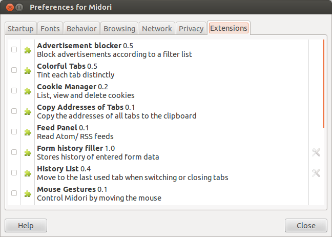Viewport: 332px width, 237px height.
Task: Open History List preferences tools icon
Action: 316,173
